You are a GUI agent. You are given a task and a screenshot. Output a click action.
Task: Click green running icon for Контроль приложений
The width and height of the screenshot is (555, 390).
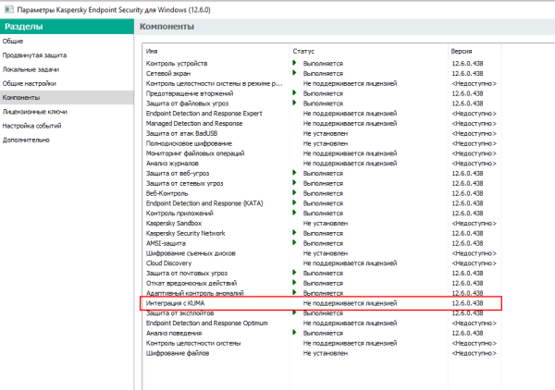point(294,213)
